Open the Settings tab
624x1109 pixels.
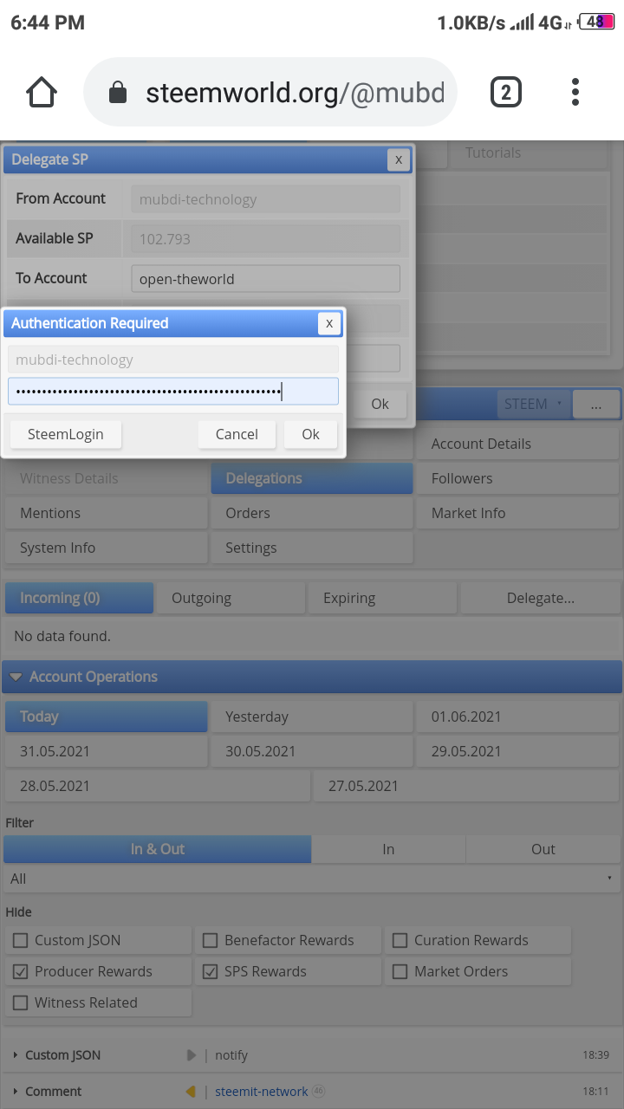(x=312, y=548)
